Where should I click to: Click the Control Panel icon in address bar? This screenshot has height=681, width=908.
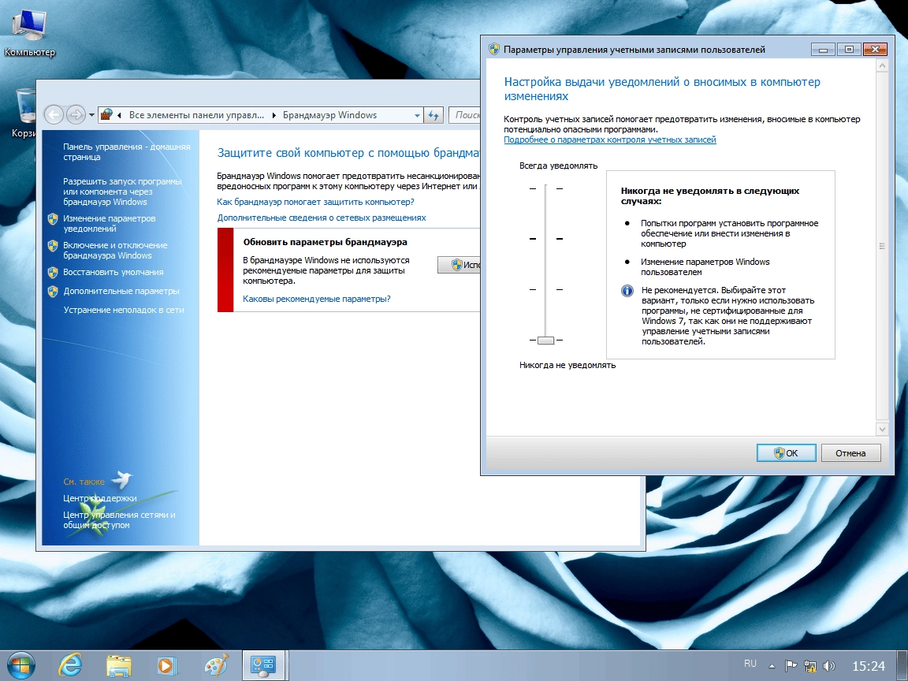106,114
